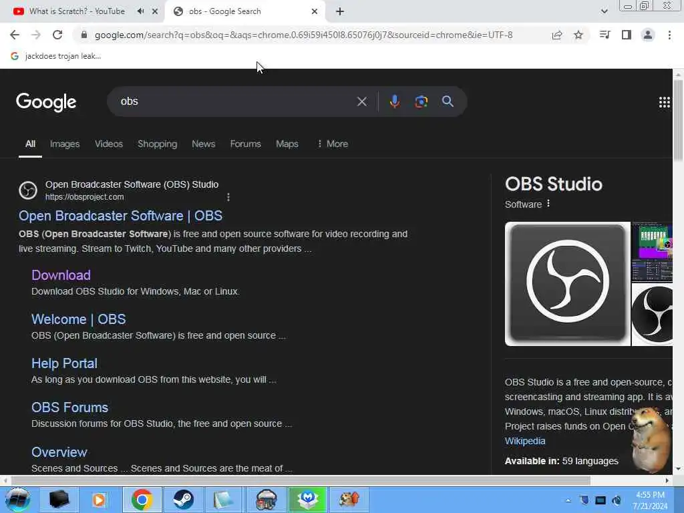This screenshot has width=684, height=513.
Task: Start voice search with the microphone
Action: [394, 102]
